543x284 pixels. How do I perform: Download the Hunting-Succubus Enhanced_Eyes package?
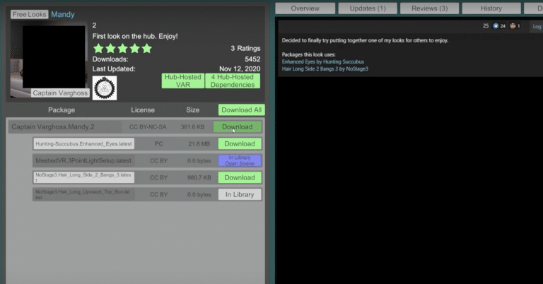click(x=240, y=144)
